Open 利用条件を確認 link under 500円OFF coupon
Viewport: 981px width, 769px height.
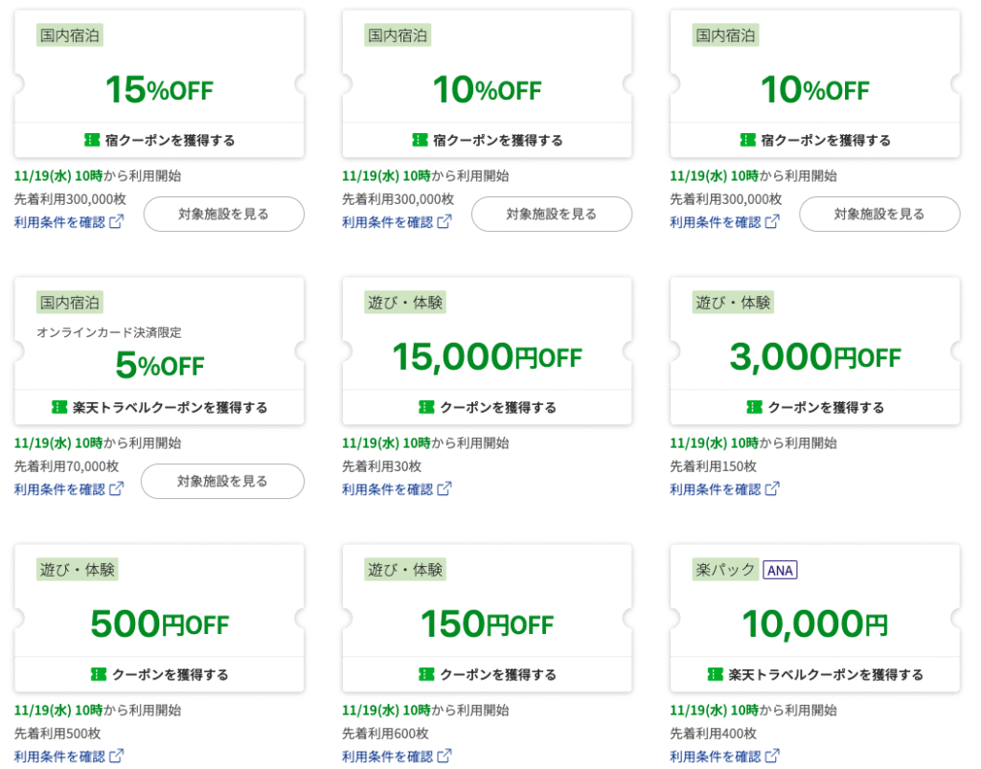pos(59,757)
